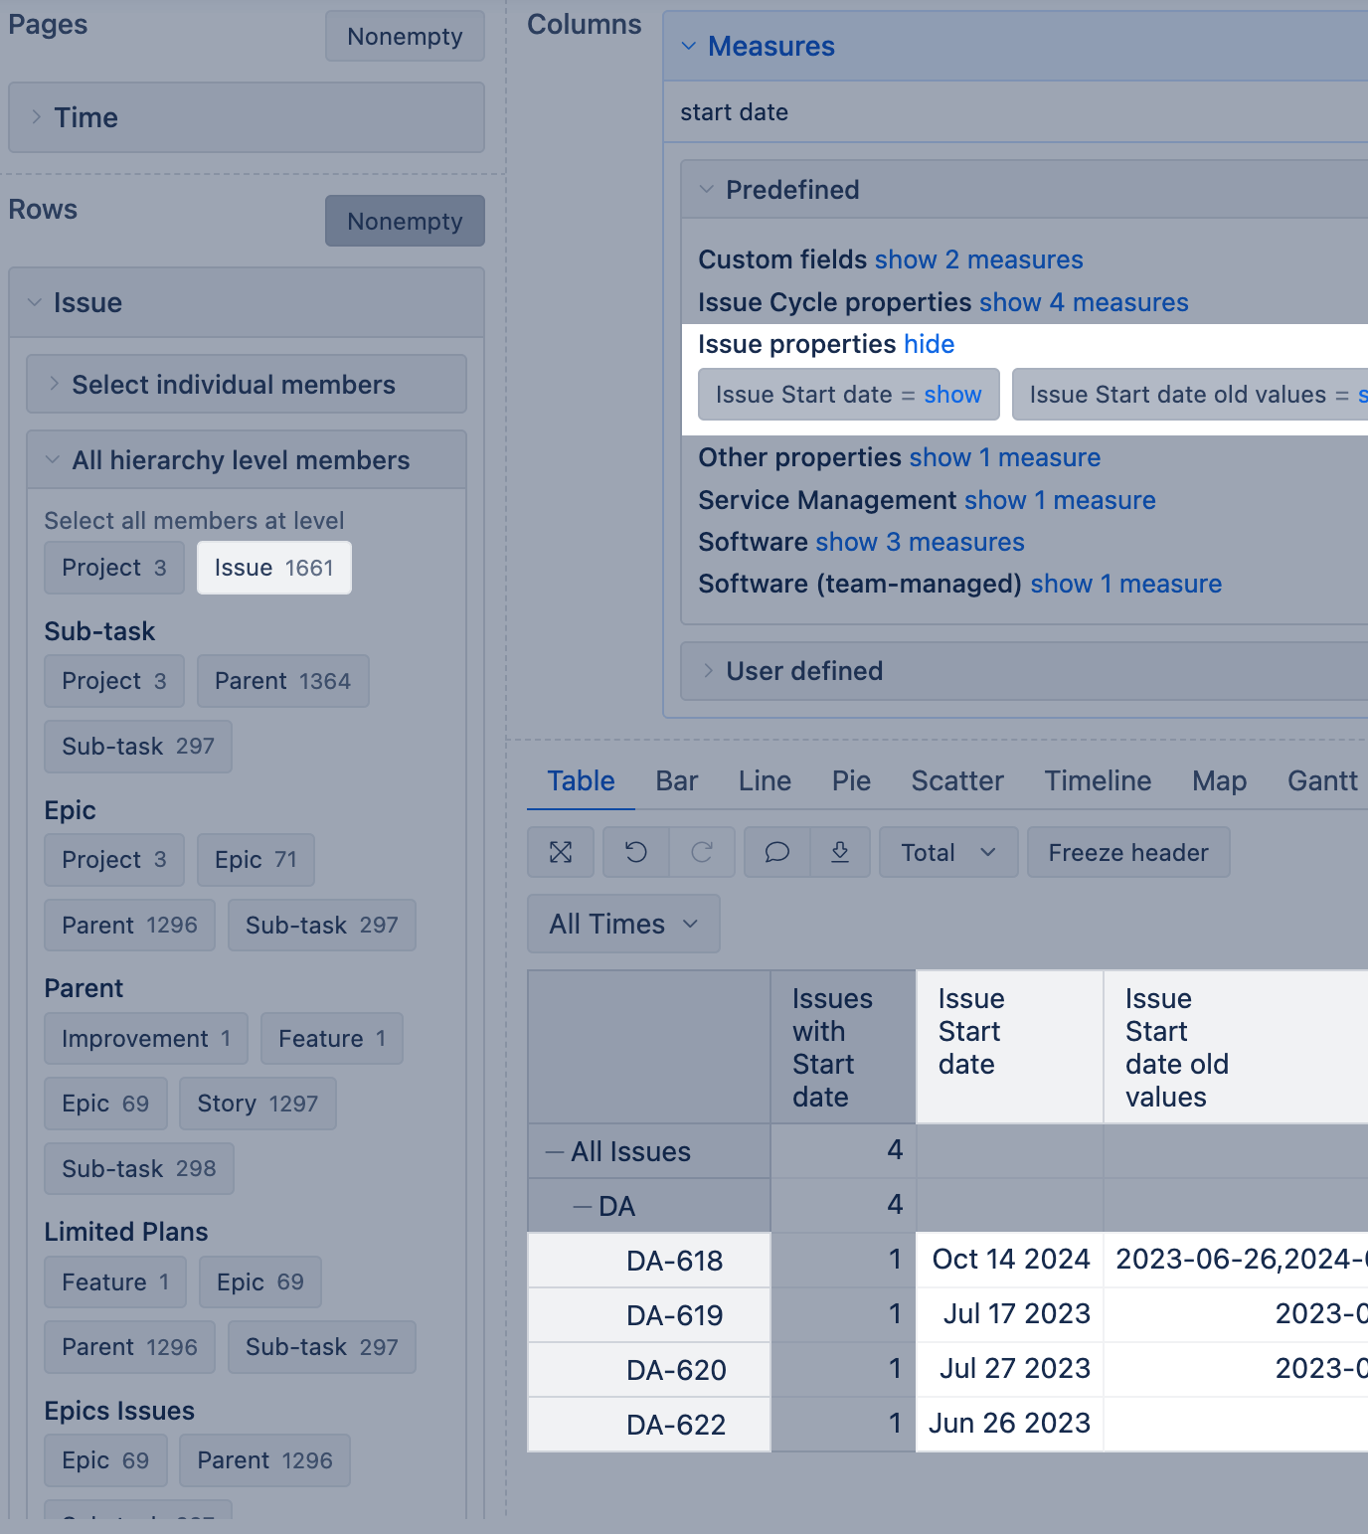Collapse the Issue dimension panel
This screenshot has height=1534, width=1368.
[x=247, y=302]
